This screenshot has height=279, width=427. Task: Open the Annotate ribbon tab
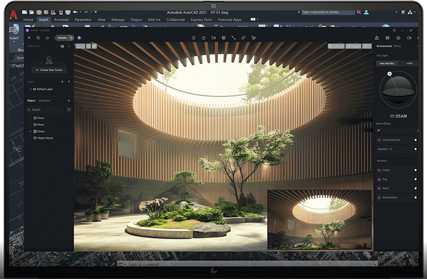point(61,20)
